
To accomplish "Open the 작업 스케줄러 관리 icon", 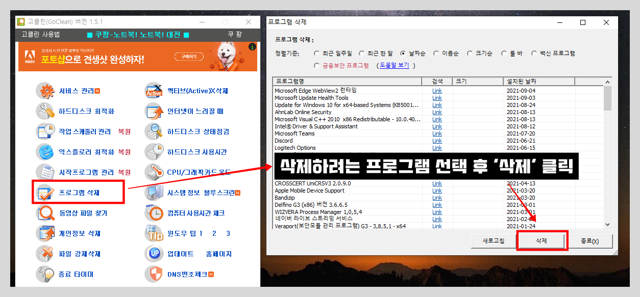I will [x=45, y=131].
